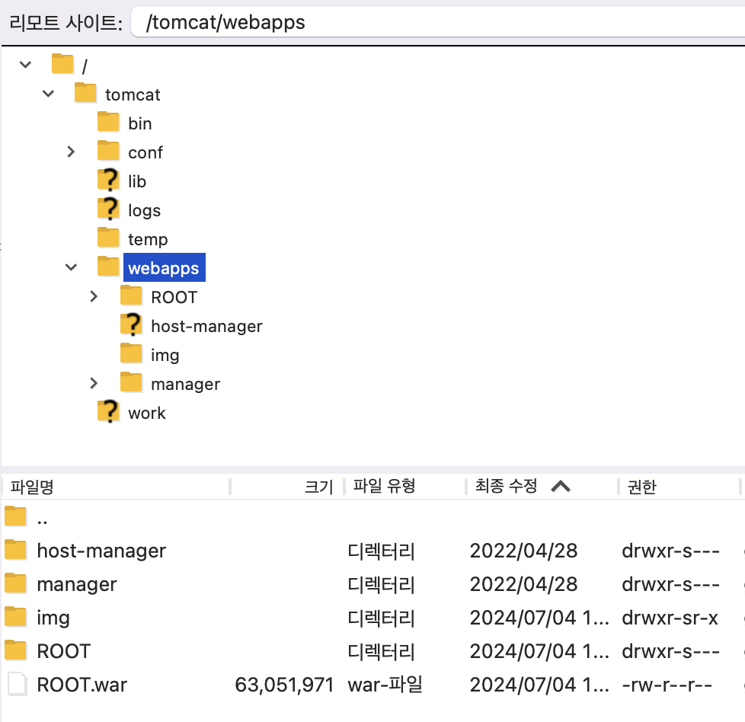Sort by 권한 column header

[642, 487]
